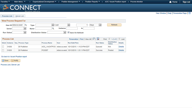This screenshot has width=192, height=108.
Task: Click bottom Server List link
Action: pyautogui.click(x=15, y=65)
